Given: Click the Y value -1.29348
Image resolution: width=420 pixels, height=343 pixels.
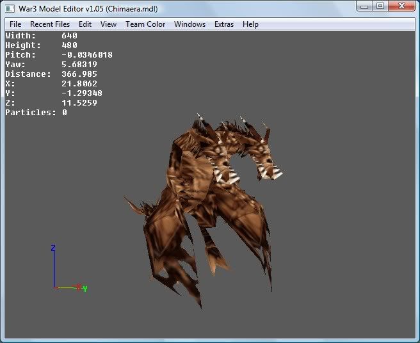Looking at the screenshot, I should pos(82,93).
